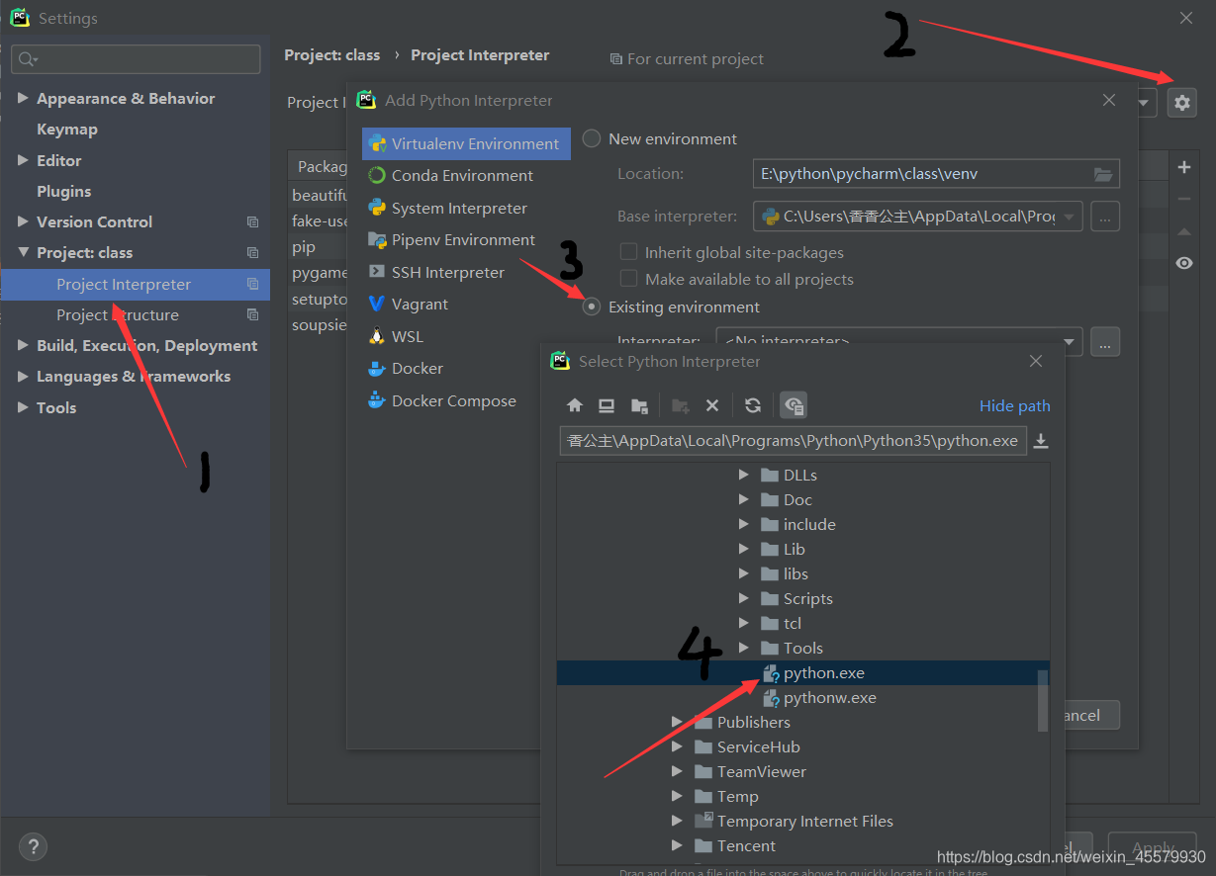Expand the Scripts folder in file tree
The image size is (1216, 876).
click(744, 599)
